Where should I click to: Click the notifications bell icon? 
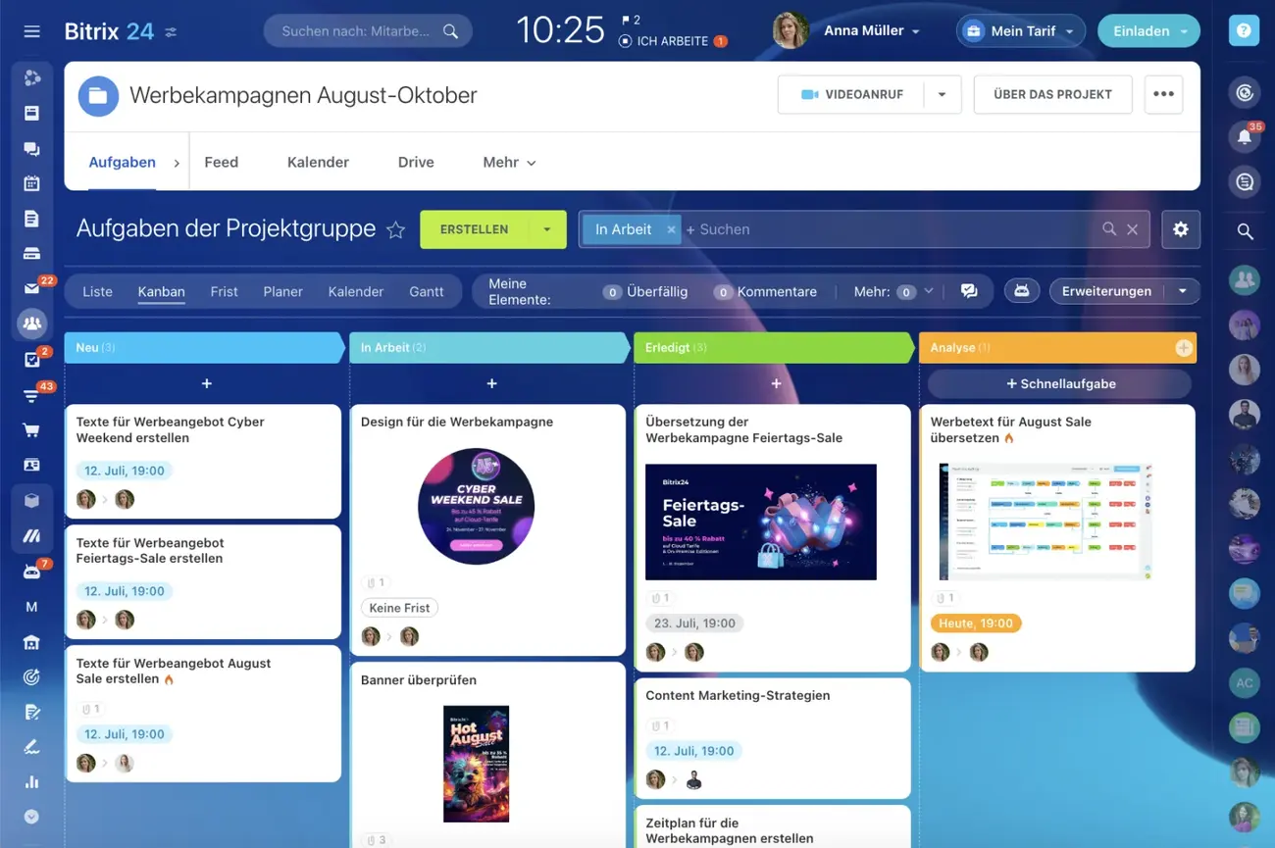coord(1244,137)
